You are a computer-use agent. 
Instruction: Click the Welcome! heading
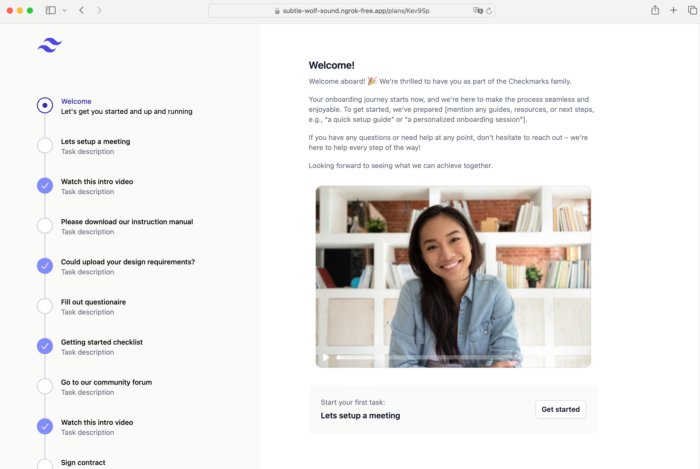(x=331, y=65)
